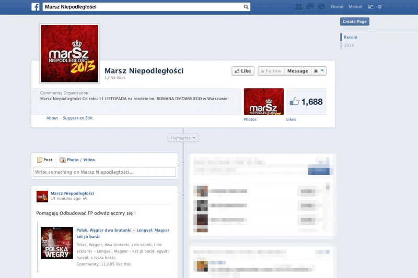Click the Write something on Marsz Niepodległości field

click(x=104, y=172)
